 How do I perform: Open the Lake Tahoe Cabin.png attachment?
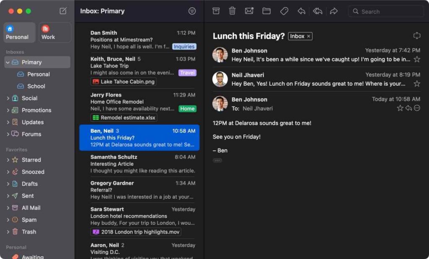tap(123, 81)
